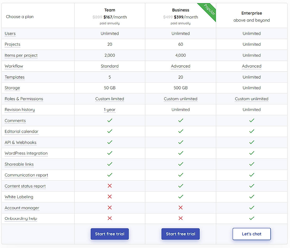Image resolution: width=290 pixels, height=248 pixels.
Task: Click the Onboarding help label
Action: click(x=21, y=218)
